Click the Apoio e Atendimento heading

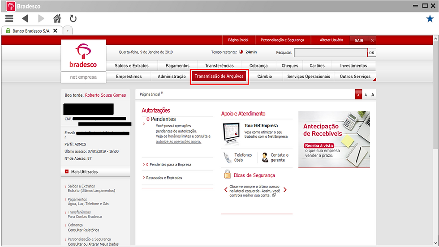pyautogui.click(x=243, y=114)
